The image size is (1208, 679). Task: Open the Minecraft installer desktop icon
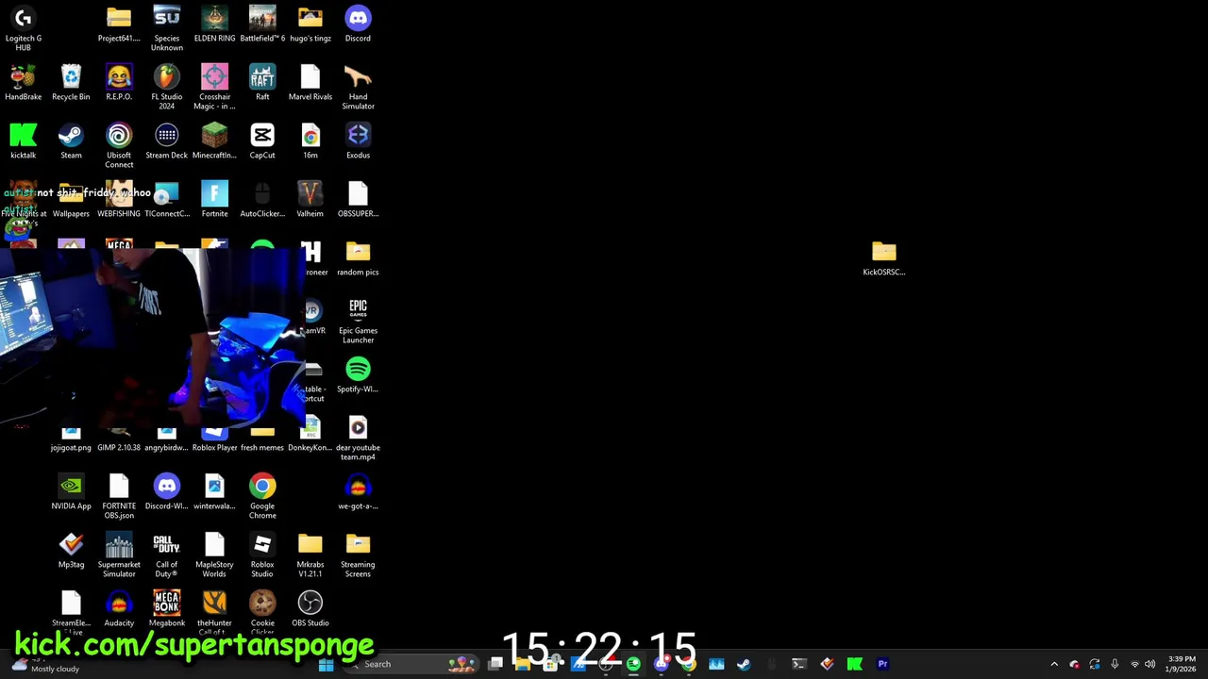tap(214, 141)
